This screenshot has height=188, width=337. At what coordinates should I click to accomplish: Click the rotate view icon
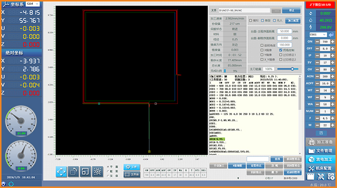tap(73, 172)
